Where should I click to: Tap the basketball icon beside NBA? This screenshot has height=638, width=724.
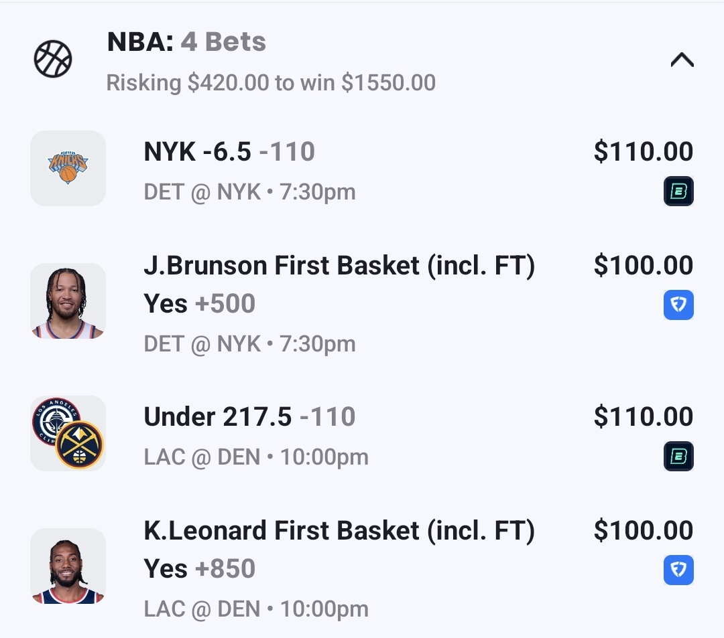coord(53,60)
